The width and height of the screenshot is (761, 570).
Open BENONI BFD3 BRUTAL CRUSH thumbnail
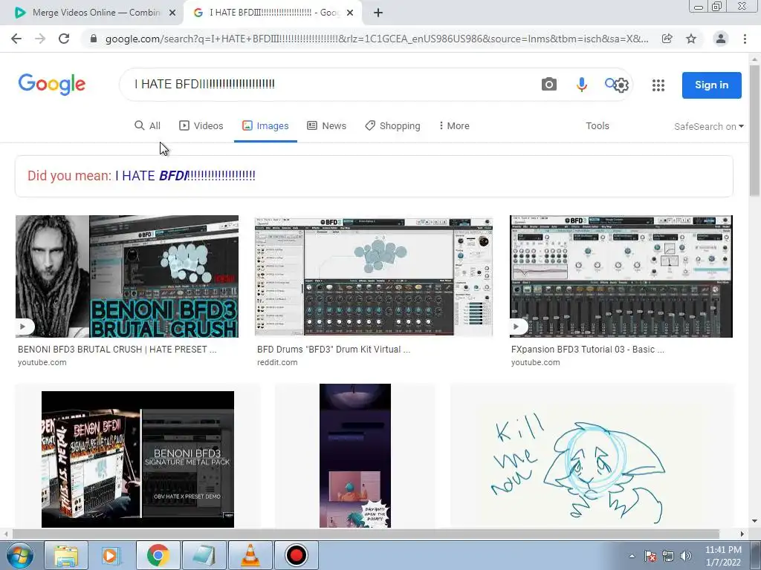127,276
